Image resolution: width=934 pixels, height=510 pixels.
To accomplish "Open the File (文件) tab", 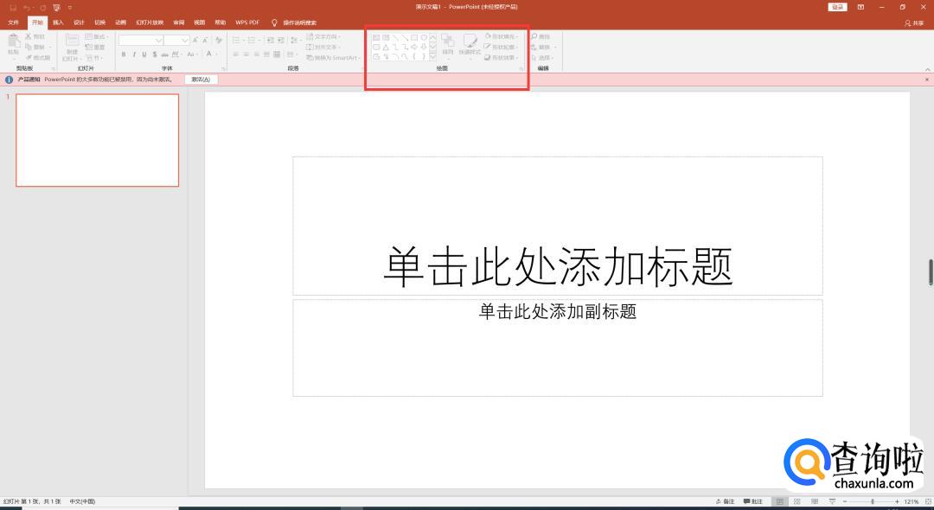I will [13, 22].
